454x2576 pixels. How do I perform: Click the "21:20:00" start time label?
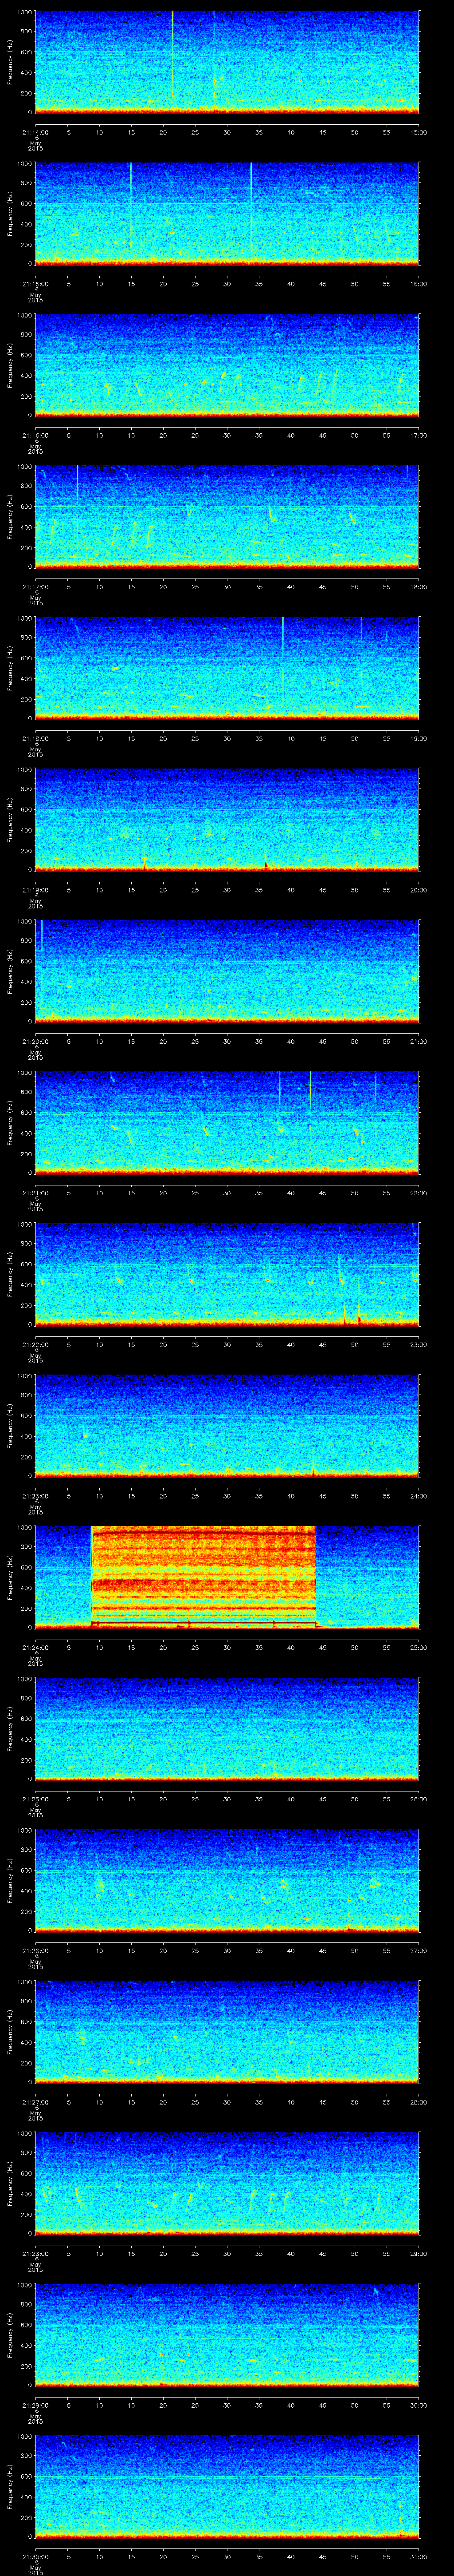(x=35, y=1041)
